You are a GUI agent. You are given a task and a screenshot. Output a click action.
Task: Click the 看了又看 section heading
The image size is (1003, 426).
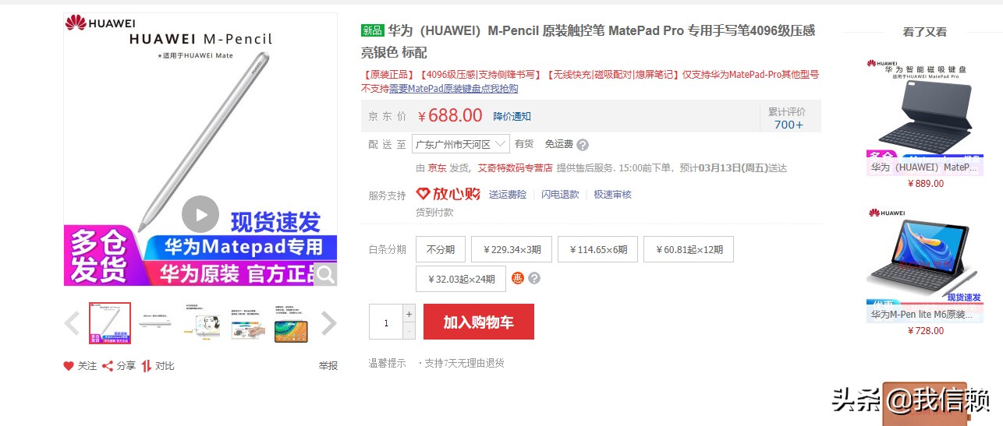(x=925, y=32)
